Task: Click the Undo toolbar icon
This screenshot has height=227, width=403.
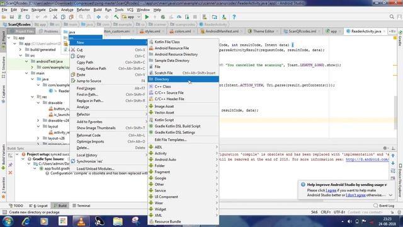Action: [x=38, y=17]
